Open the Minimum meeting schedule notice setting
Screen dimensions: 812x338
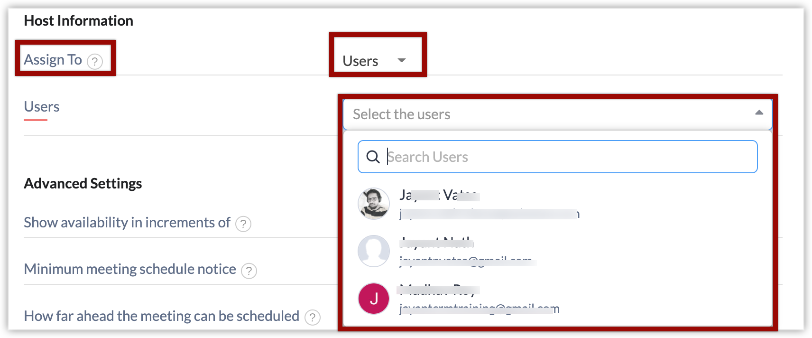point(129,269)
